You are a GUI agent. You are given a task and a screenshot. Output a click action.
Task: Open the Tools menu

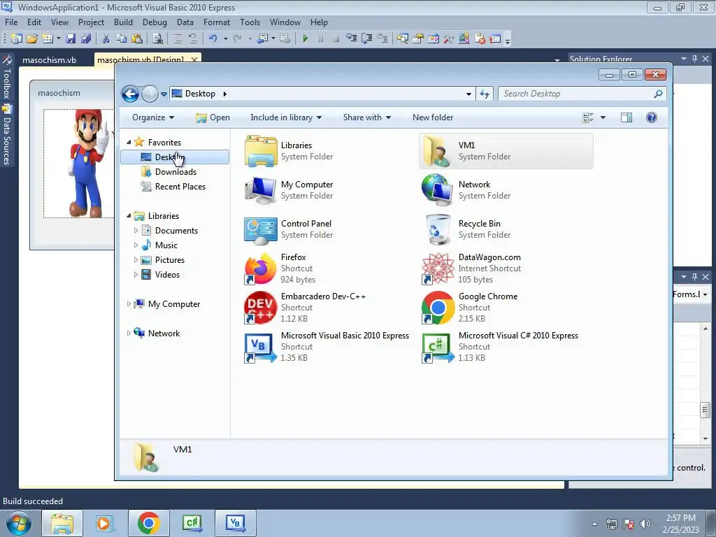point(250,22)
